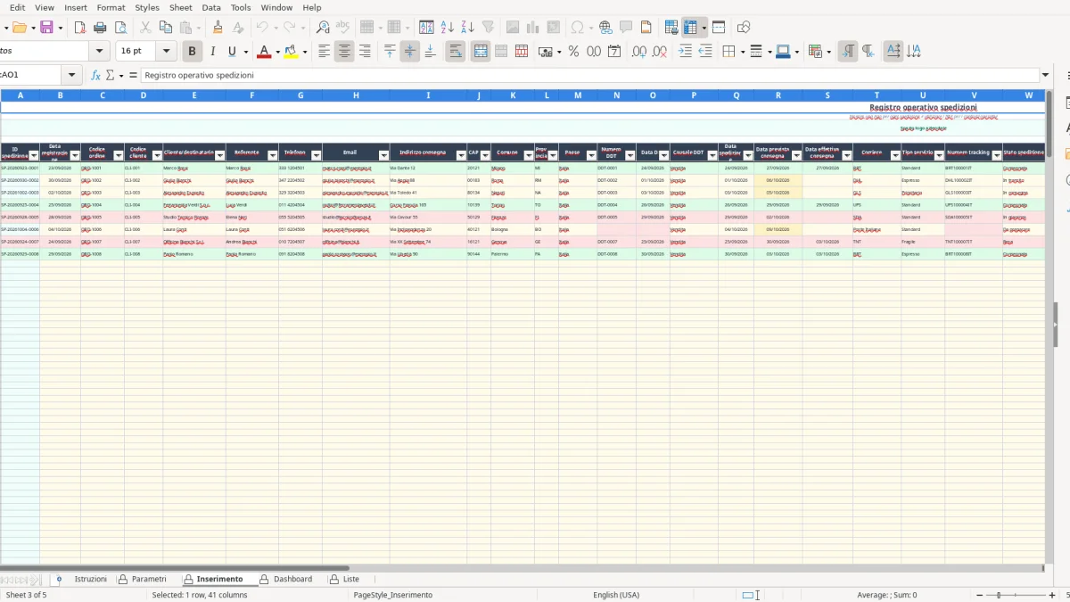Undo the last action
1070x602 pixels.
(262, 28)
